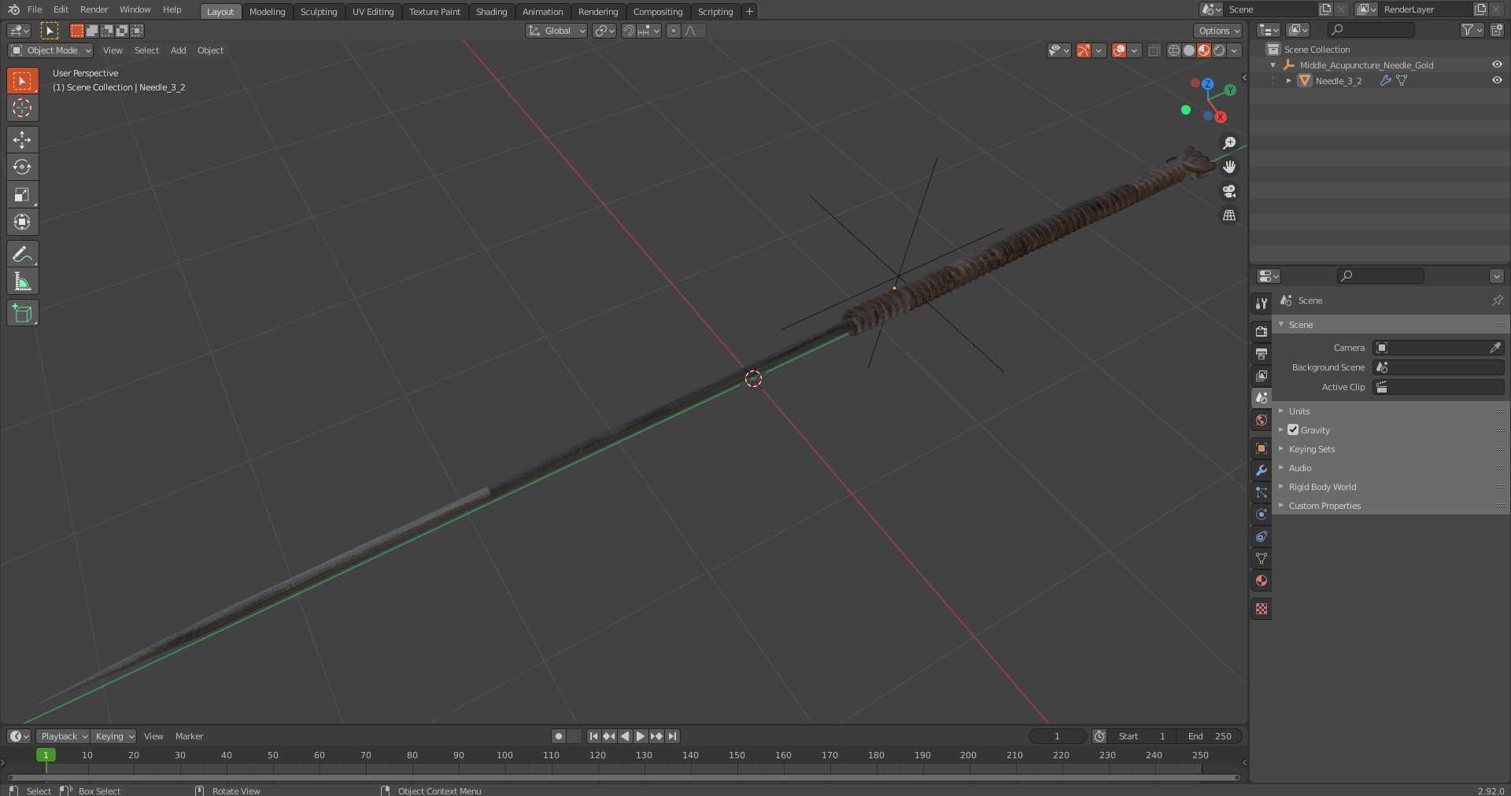This screenshot has width=1511, height=796.
Task: Switch to the Modeling workspace tab
Action: pyautogui.click(x=267, y=12)
